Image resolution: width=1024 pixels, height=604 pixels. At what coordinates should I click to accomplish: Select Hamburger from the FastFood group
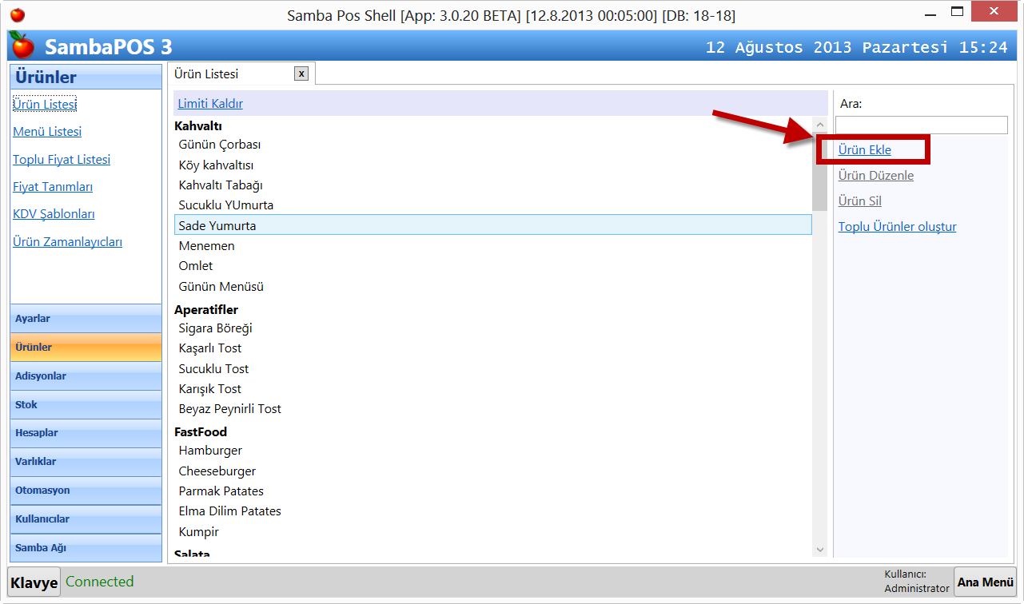tap(210, 451)
